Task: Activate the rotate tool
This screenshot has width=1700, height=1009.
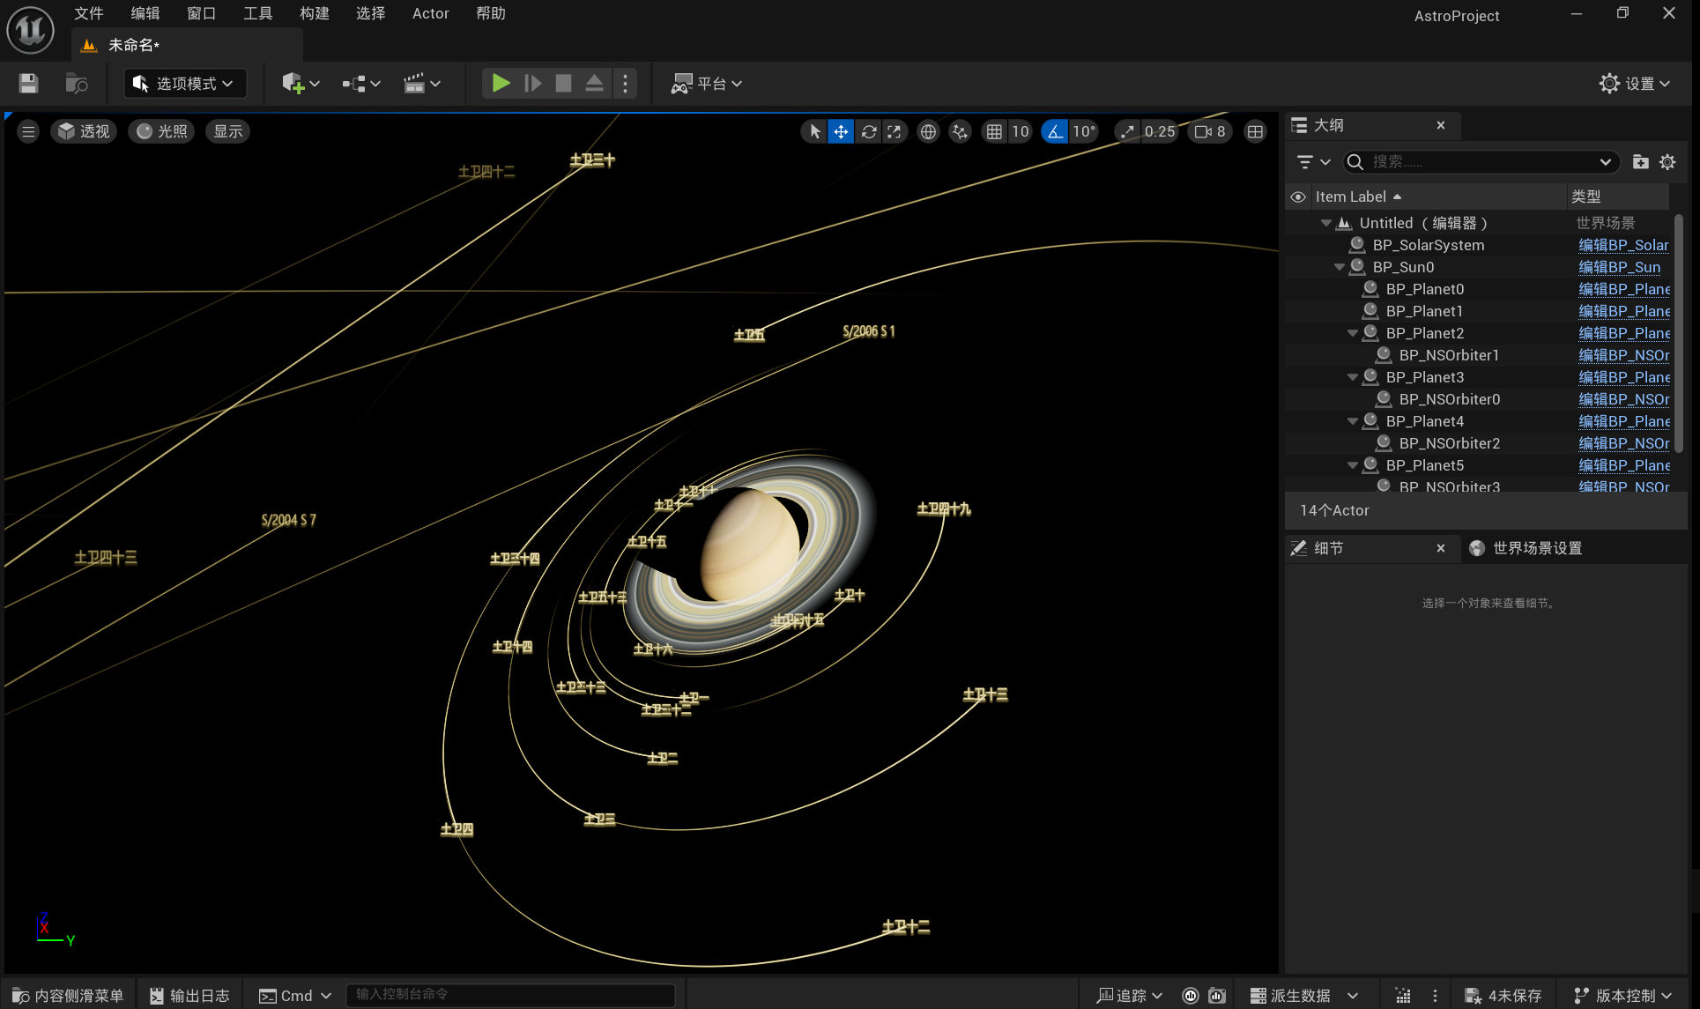Action: click(868, 131)
